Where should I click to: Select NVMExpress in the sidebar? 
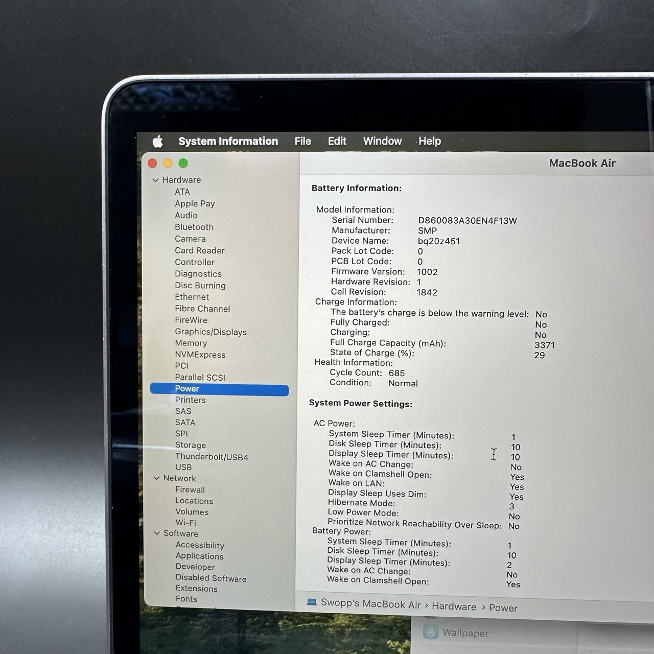point(200,355)
